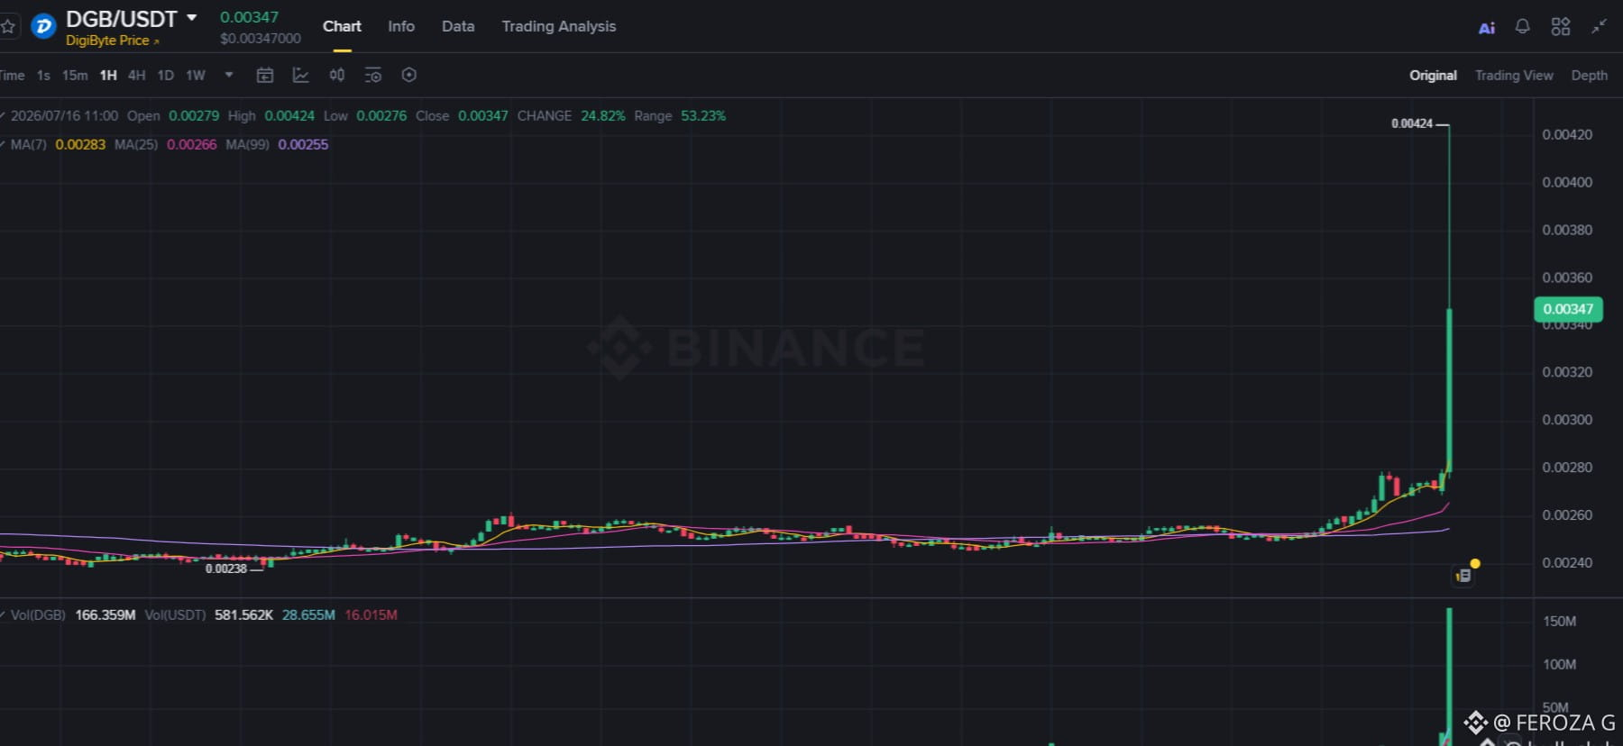Click the Vol(USDT) value 581.562K

coord(243,615)
